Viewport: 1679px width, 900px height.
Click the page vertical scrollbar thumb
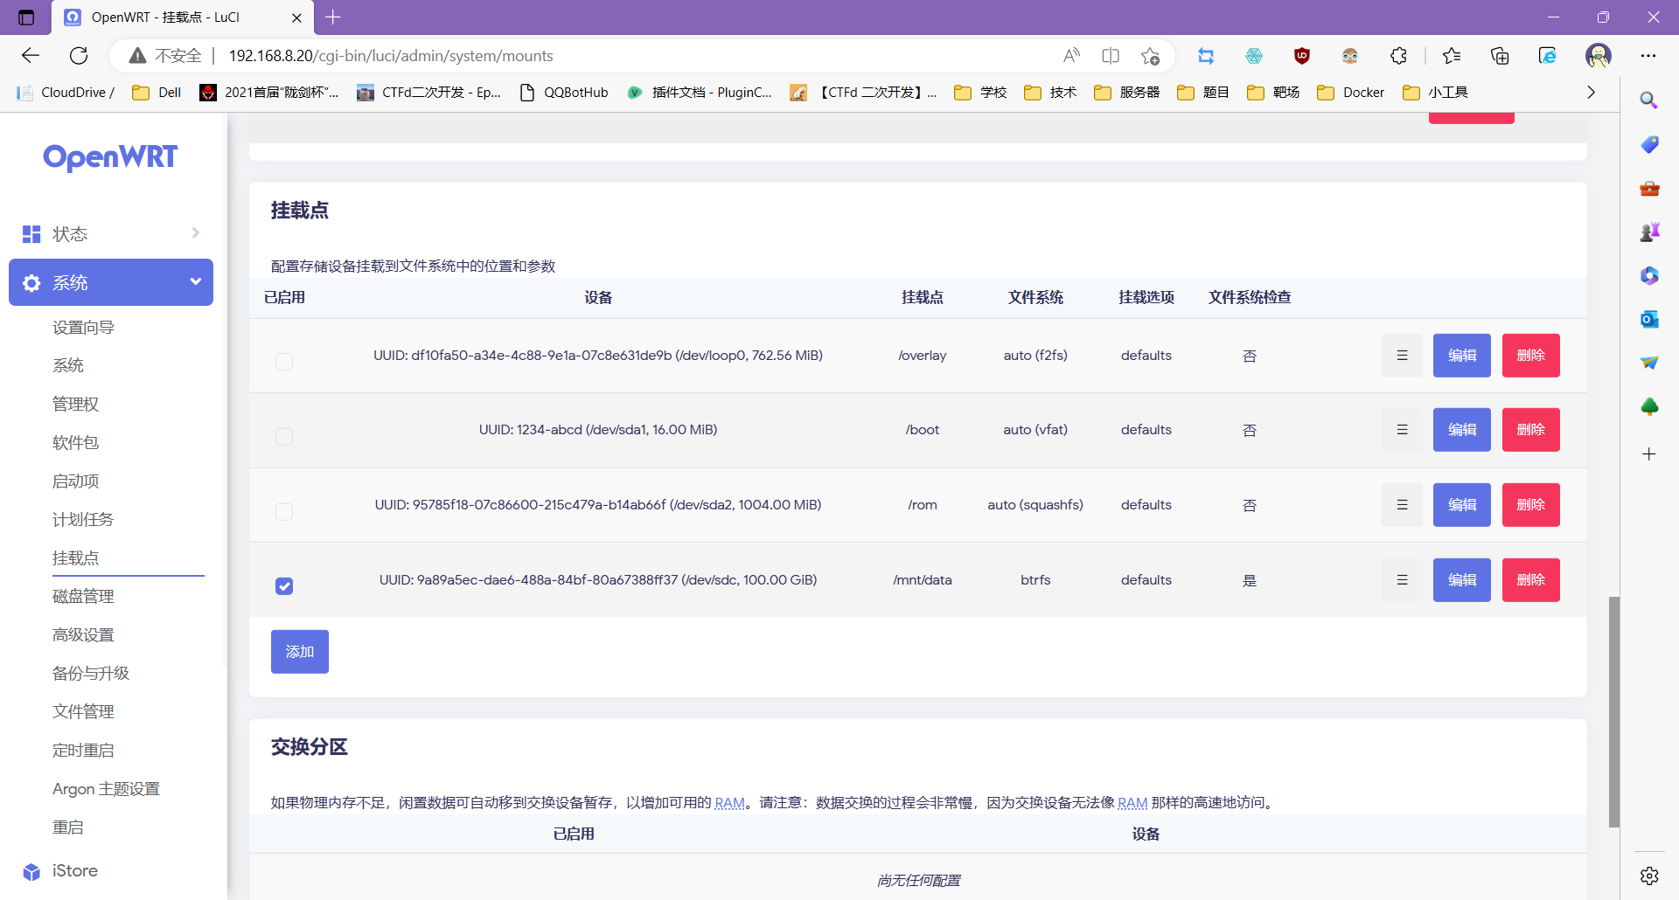(1614, 712)
